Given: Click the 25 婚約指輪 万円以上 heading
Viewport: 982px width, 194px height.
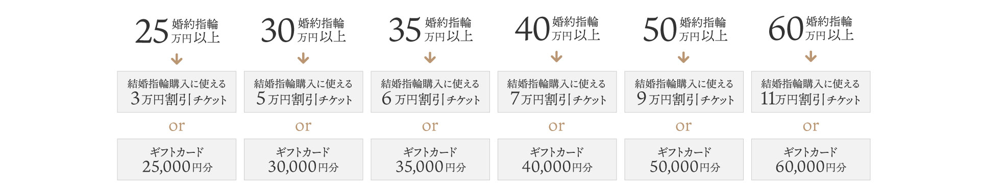Looking at the screenshot, I should click(177, 31).
